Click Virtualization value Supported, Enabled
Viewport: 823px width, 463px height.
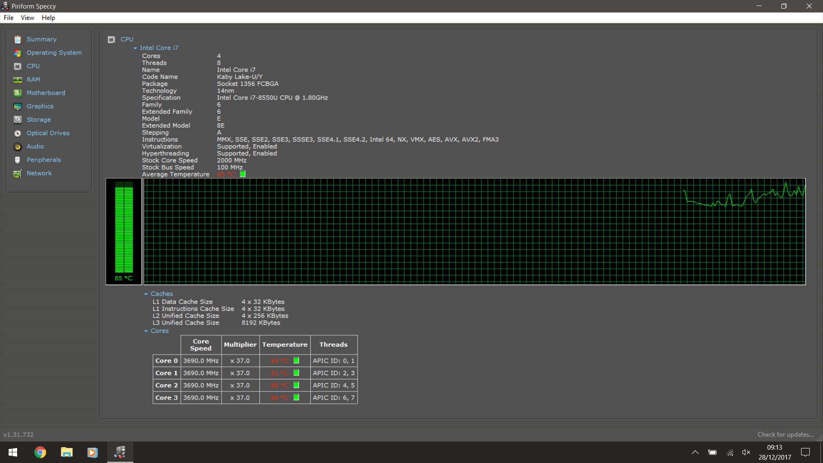click(247, 147)
